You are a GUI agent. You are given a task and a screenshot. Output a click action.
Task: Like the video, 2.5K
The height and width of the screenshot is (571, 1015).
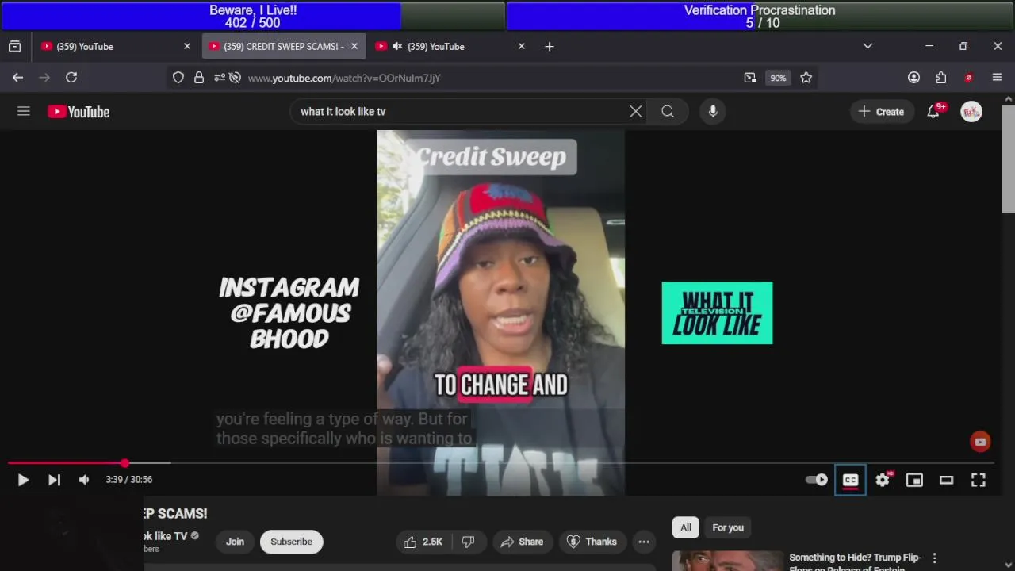click(x=423, y=542)
